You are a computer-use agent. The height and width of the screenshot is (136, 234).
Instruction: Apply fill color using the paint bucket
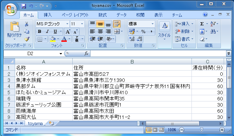click(x=53, y=39)
